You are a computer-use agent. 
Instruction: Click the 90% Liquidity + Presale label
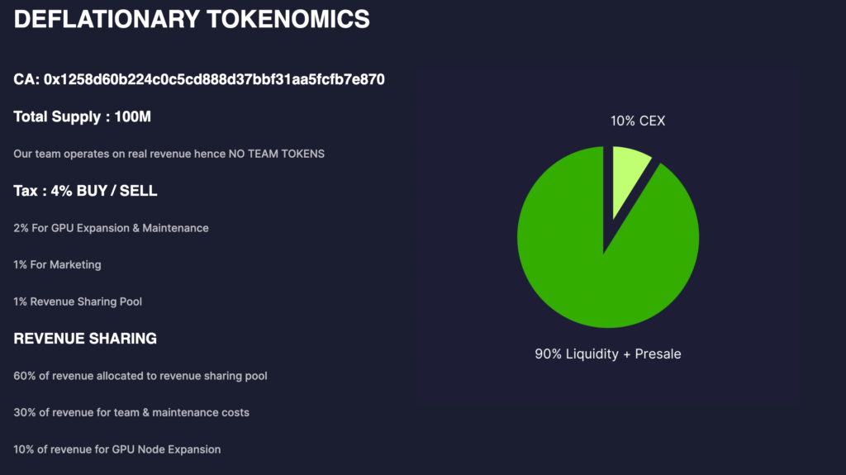pos(608,354)
